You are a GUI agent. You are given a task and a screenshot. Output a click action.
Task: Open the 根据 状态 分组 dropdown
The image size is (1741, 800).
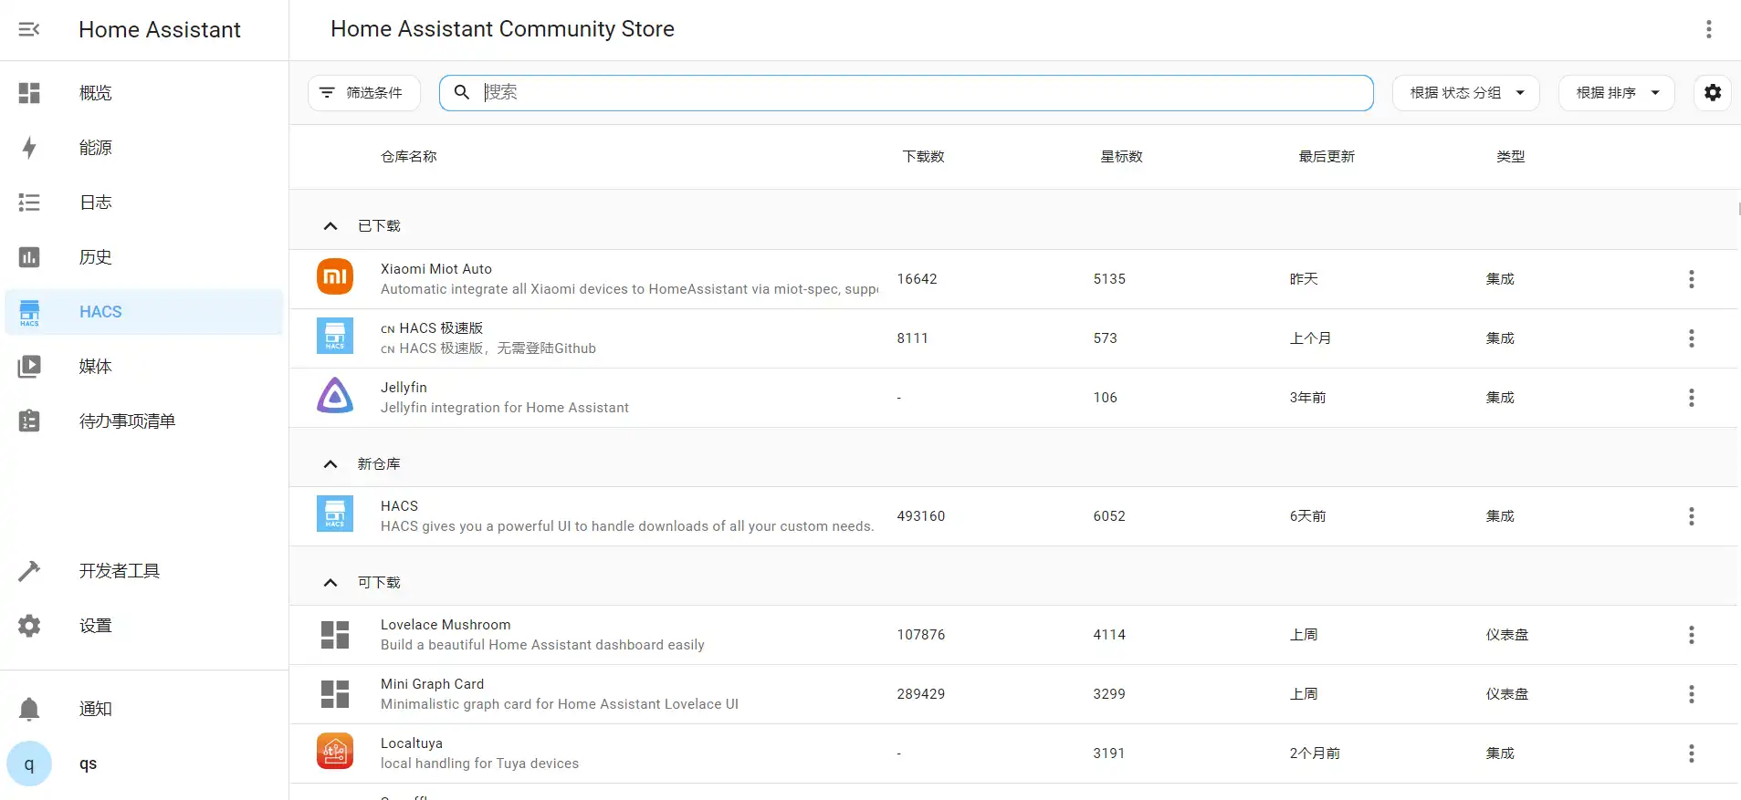click(1465, 93)
